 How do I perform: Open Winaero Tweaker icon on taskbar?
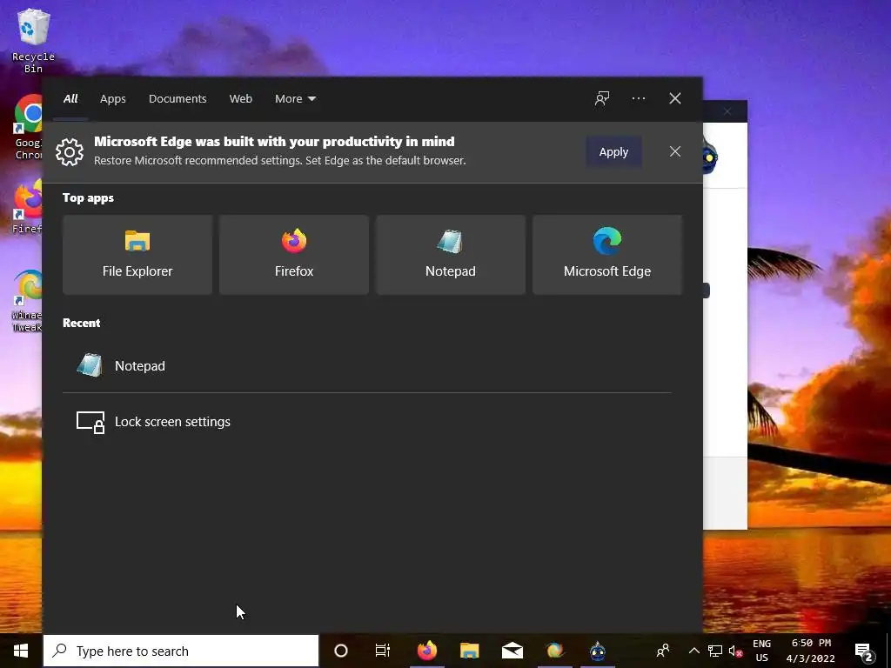pyautogui.click(x=554, y=651)
